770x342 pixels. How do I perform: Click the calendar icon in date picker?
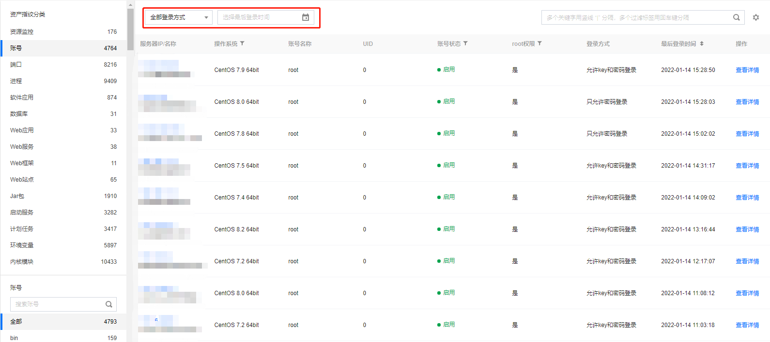306,17
